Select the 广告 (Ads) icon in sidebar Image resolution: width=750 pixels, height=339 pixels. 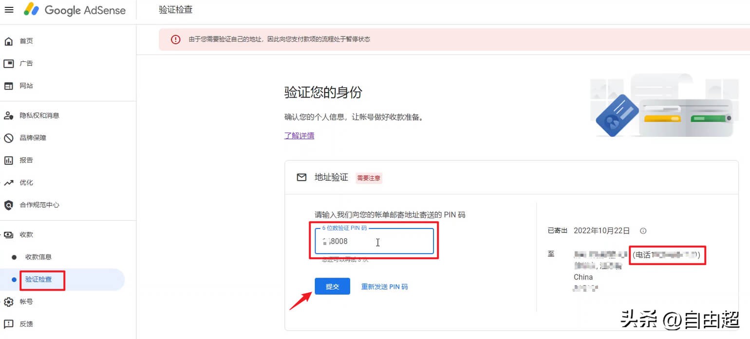click(x=26, y=63)
